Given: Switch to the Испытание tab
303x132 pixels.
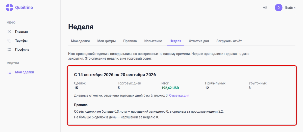Looking at the screenshot, I should [x=153, y=41].
